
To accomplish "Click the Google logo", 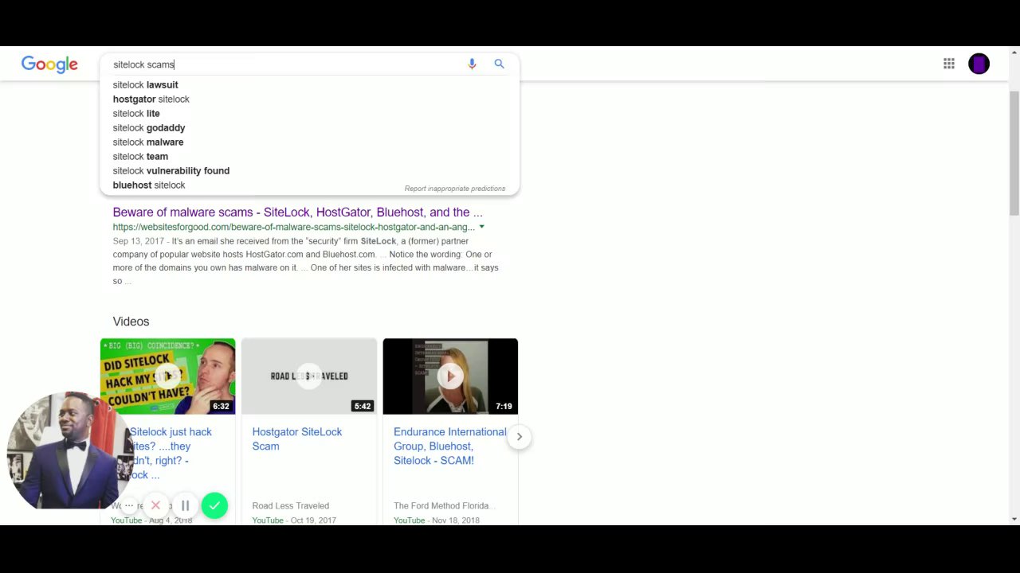I will [x=49, y=64].
